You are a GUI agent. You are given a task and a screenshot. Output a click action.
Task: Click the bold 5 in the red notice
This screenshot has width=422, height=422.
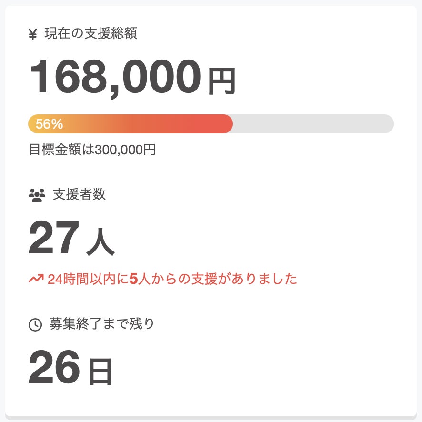pos(133,279)
